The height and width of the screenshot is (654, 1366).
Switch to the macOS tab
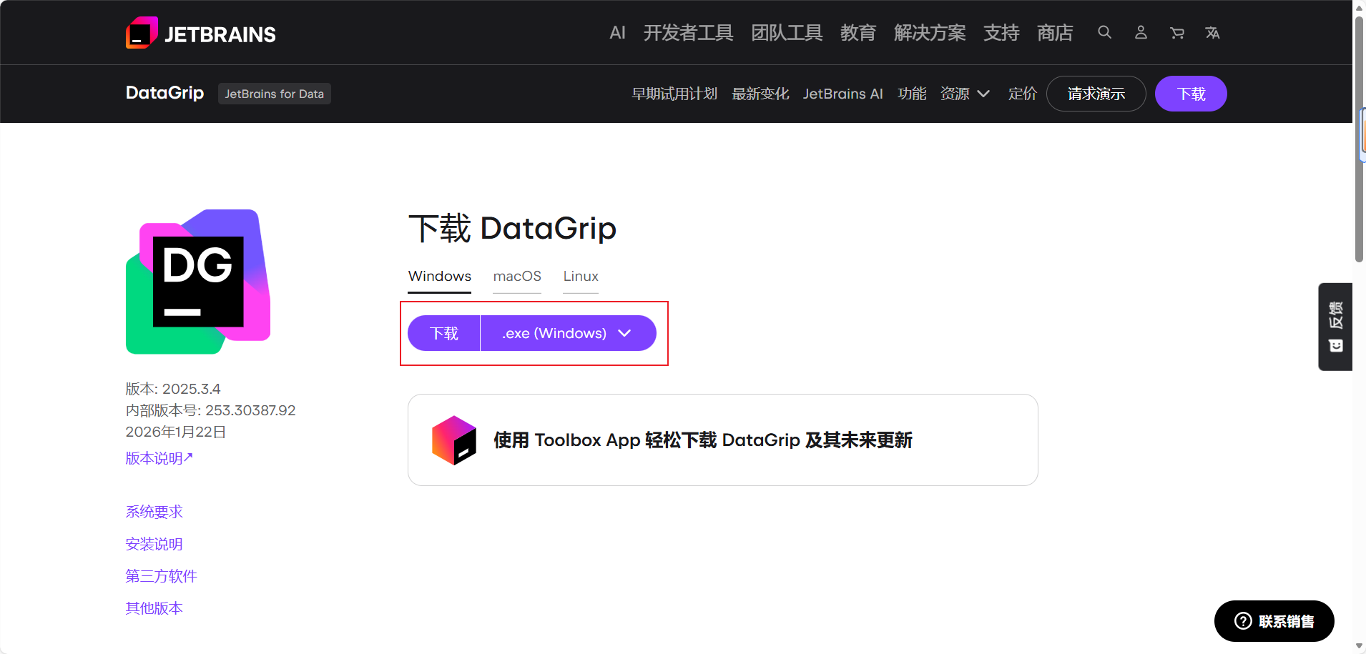click(x=517, y=277)
